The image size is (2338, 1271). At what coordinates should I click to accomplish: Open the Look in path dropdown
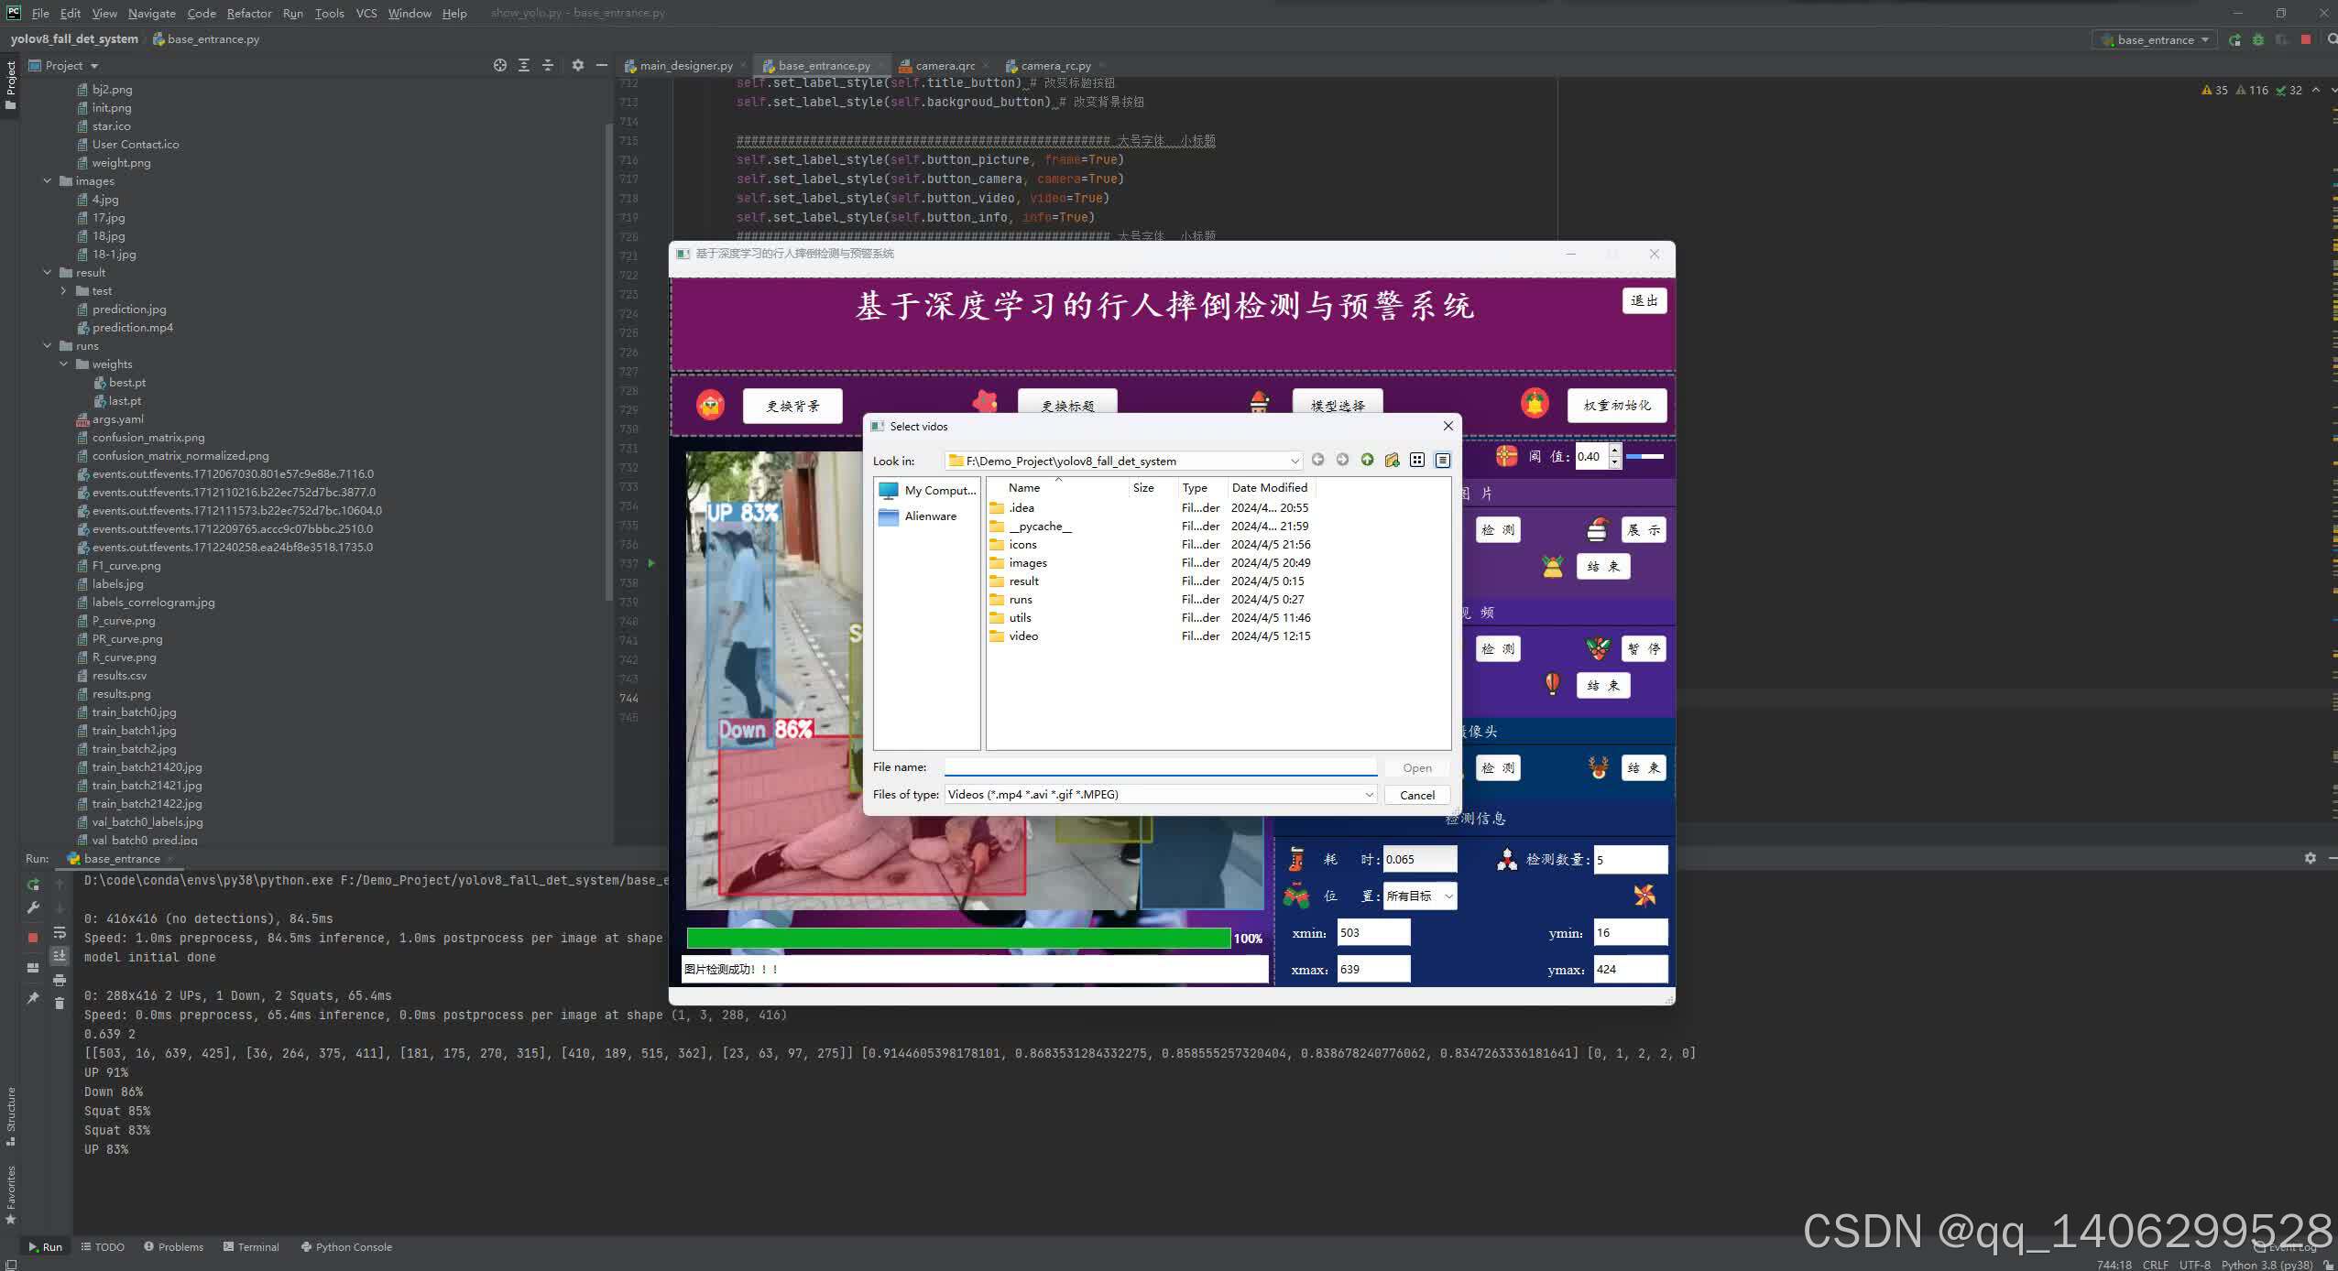click(x=1294, y=461)
